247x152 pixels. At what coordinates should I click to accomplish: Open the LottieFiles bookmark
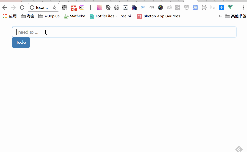(112, 16)
